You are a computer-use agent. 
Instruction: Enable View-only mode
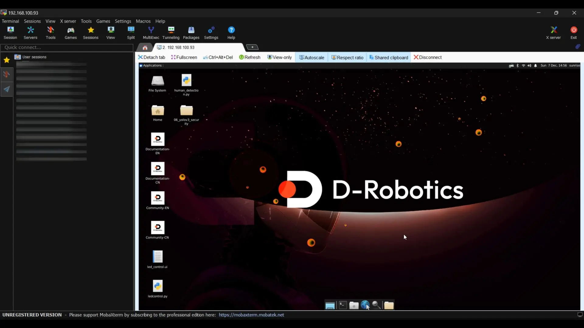pos(279,57)
